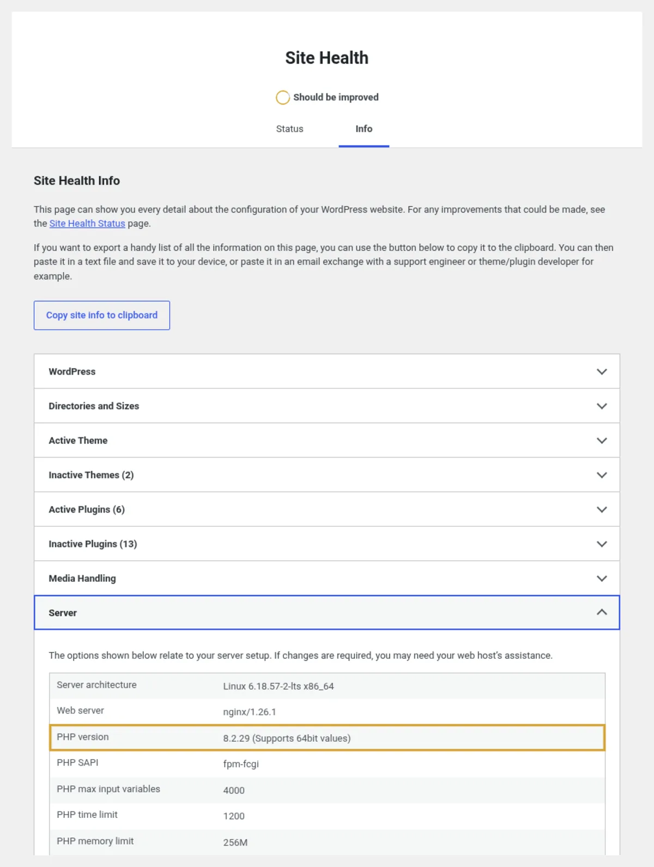Click the 'Site Health' page title

327,58
